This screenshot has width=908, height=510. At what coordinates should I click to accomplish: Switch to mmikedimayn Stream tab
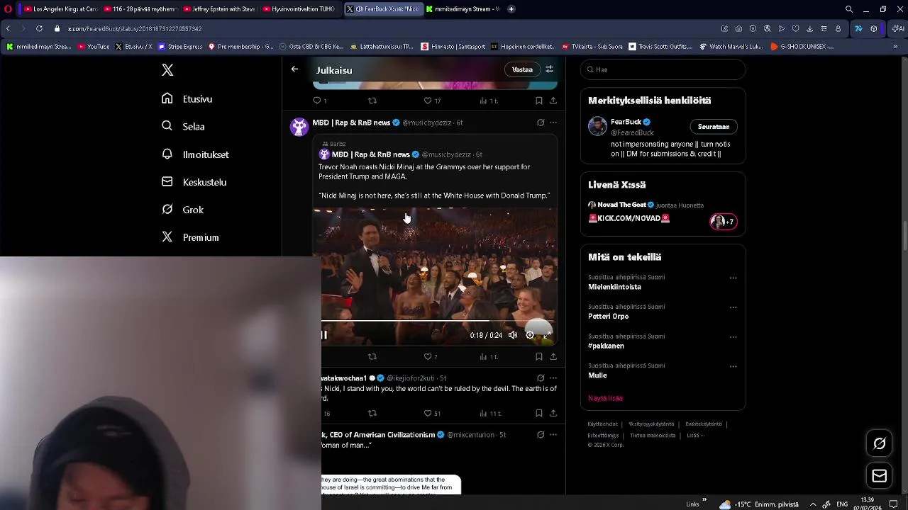coord(463,9)
